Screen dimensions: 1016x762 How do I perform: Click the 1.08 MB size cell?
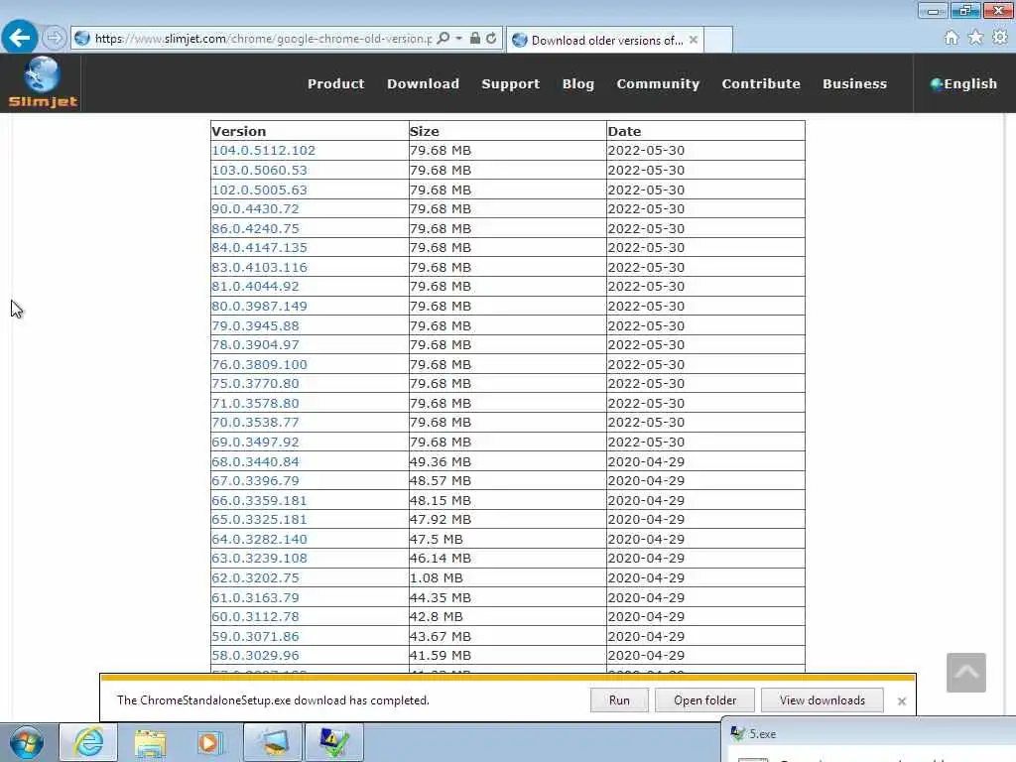[507, 577]
